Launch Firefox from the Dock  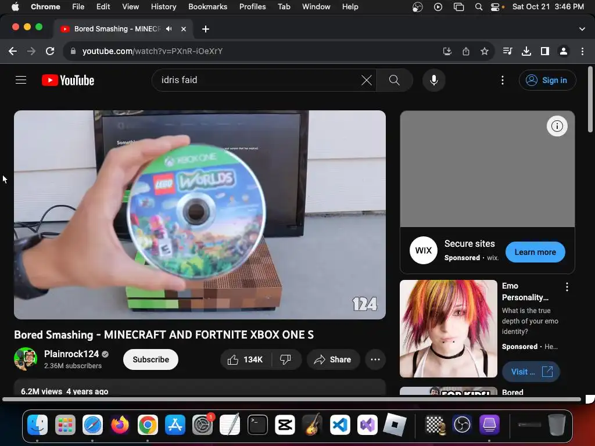[120, 425]
